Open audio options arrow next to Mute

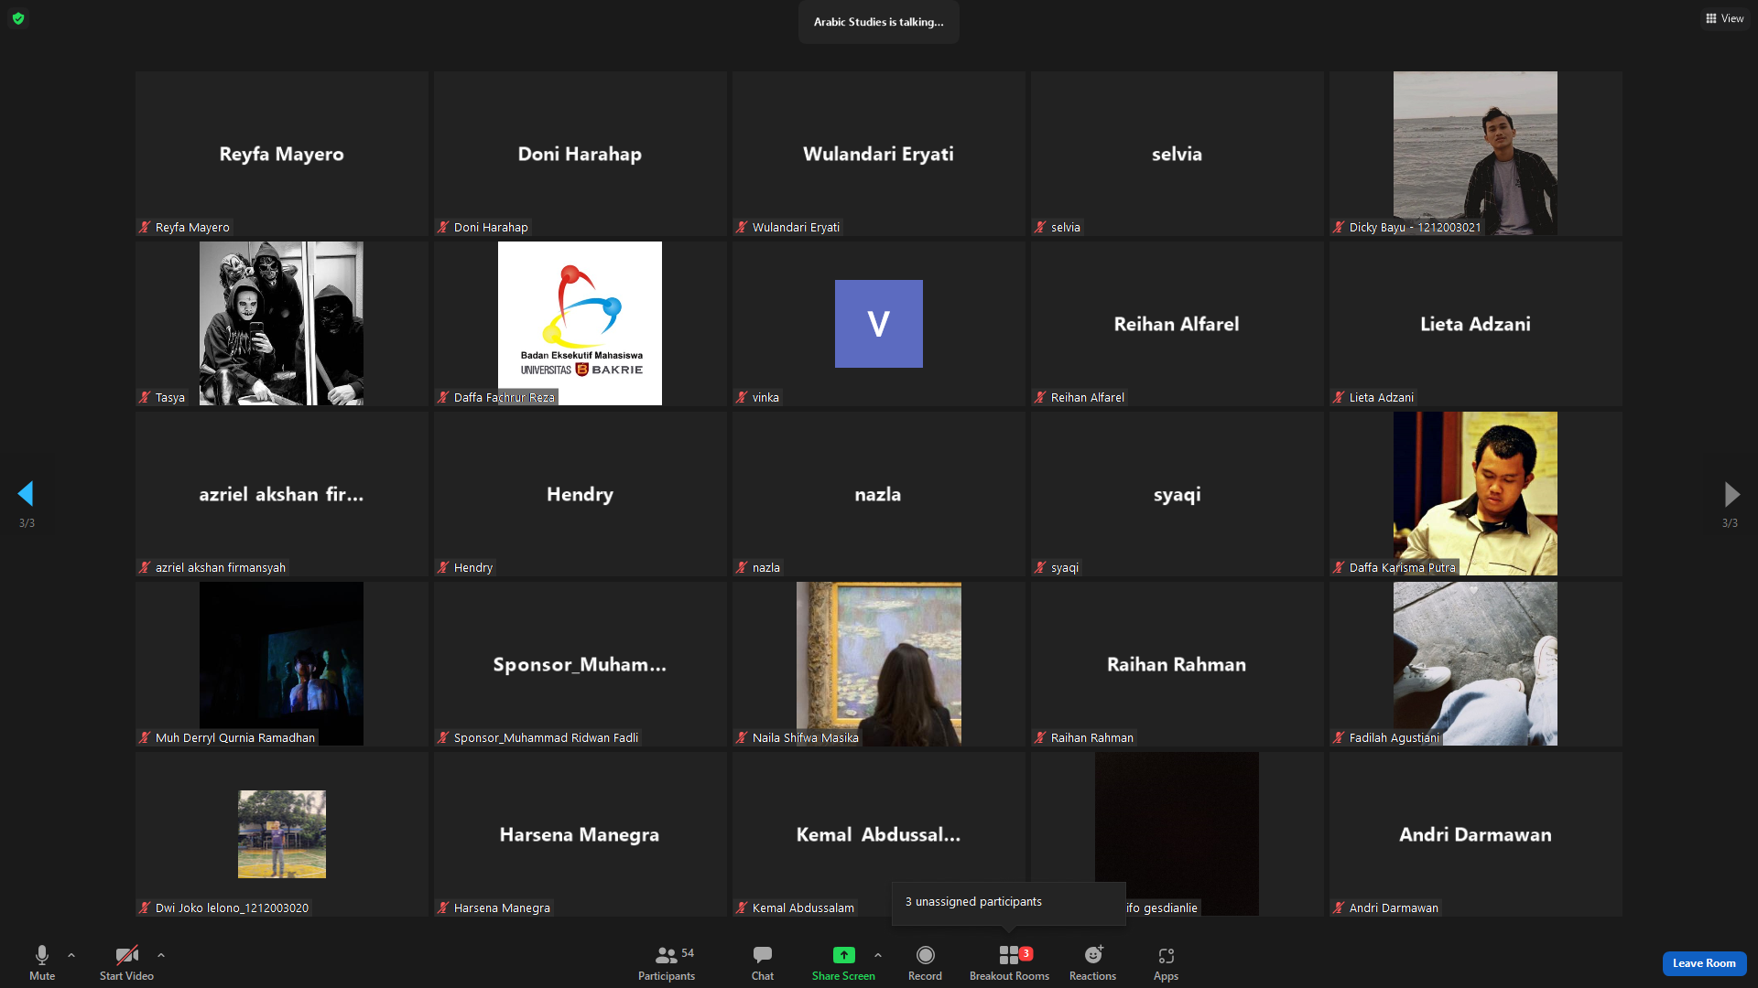coord(71,955)
